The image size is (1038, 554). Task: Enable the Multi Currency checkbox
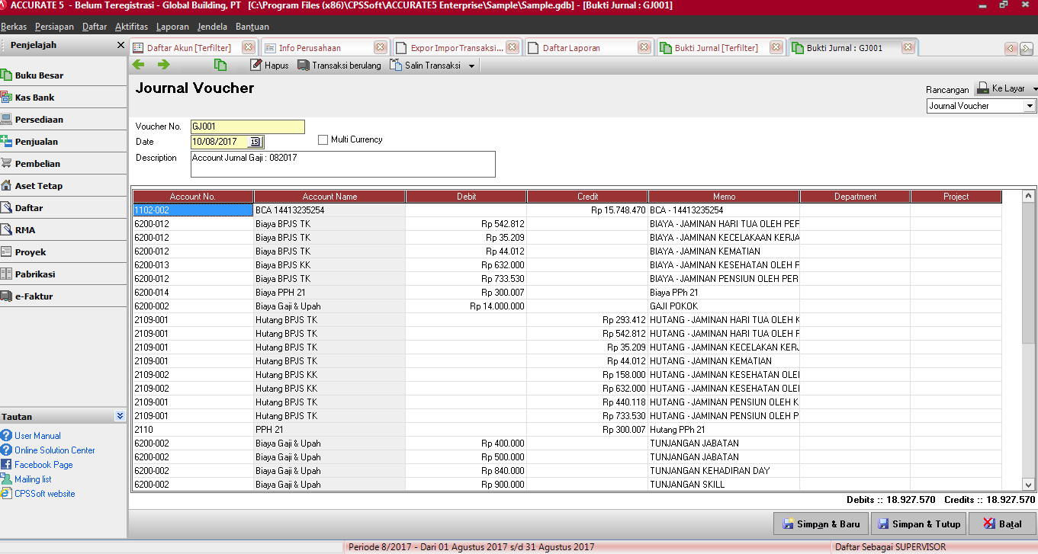323,140
